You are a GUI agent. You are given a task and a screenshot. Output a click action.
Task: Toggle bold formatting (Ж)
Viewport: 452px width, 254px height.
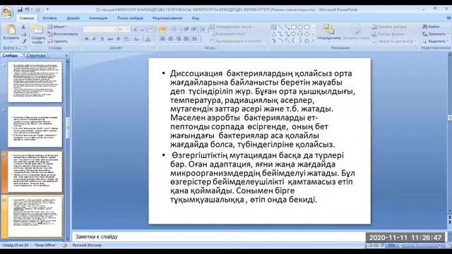pos(86,39)
